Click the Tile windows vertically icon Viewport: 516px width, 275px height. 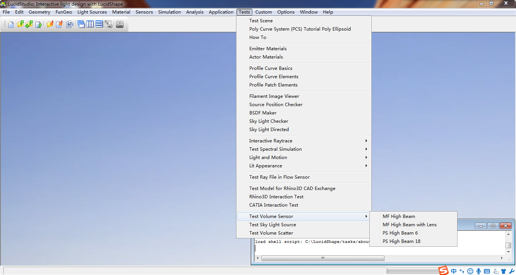(x=90, y=25)
